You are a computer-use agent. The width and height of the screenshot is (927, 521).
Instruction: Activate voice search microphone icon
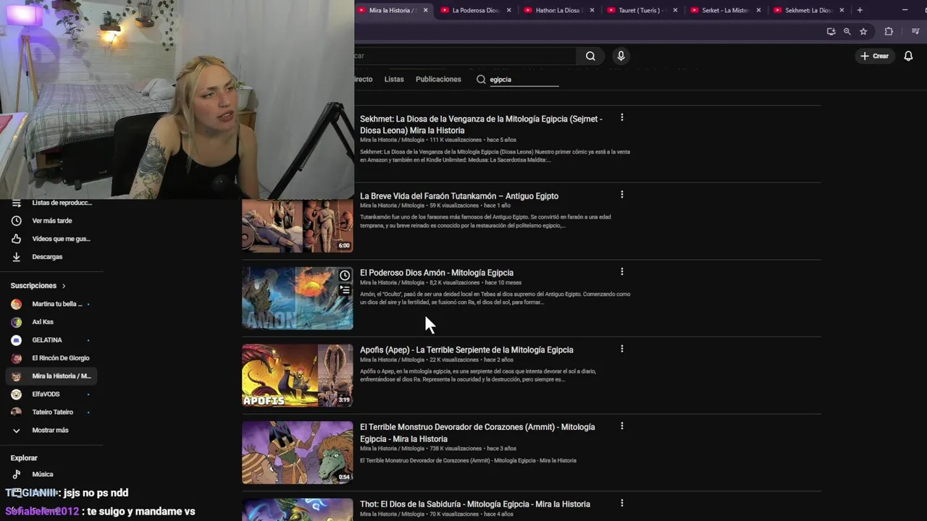tap(621, 56)
